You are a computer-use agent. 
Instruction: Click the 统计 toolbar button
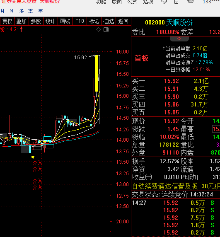tap(50, 21)
